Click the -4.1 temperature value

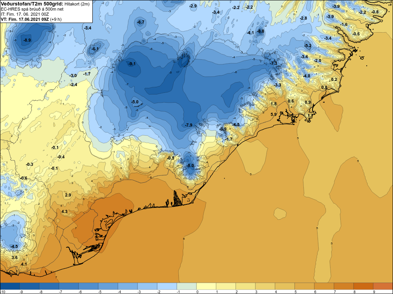point(250,33)
